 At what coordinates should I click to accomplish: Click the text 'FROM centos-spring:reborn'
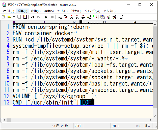coord(50,27)
